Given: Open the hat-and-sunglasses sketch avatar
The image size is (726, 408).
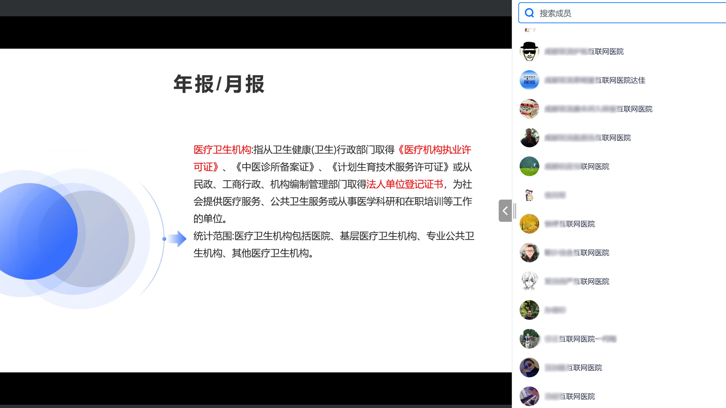Looking at the screenshot, I should 529,52.
